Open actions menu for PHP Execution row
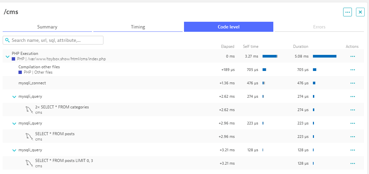Image resolution: width=369 pixels, height=174 pixels. [352, 56]
